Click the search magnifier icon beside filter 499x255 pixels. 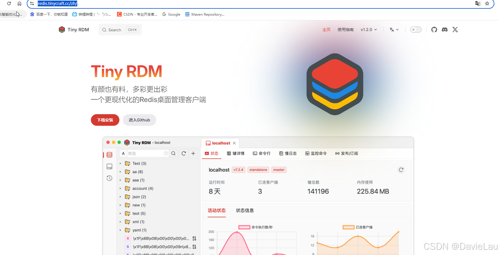coord(173,153)
